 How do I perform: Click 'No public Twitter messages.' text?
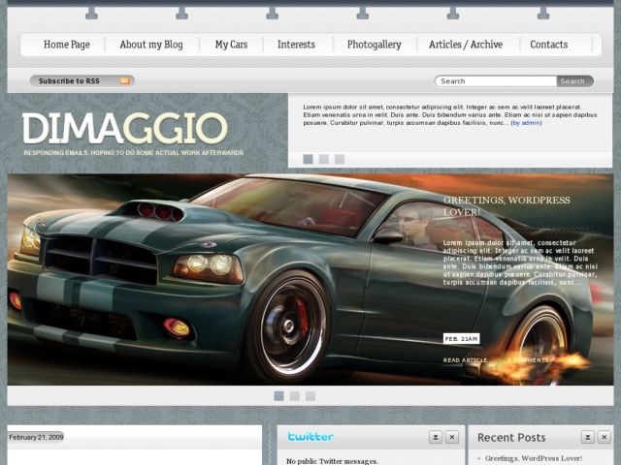[x=332, y=461]
